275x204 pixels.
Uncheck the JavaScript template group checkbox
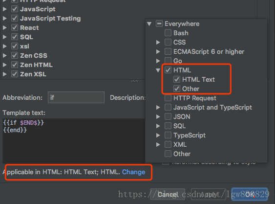pos(15,9)
